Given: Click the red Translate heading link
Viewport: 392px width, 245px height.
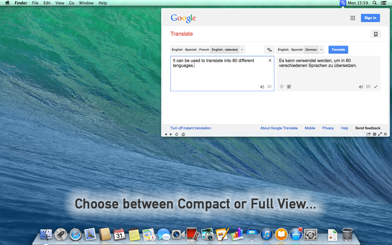Looking at the screenshot, I should click(182, 34).
